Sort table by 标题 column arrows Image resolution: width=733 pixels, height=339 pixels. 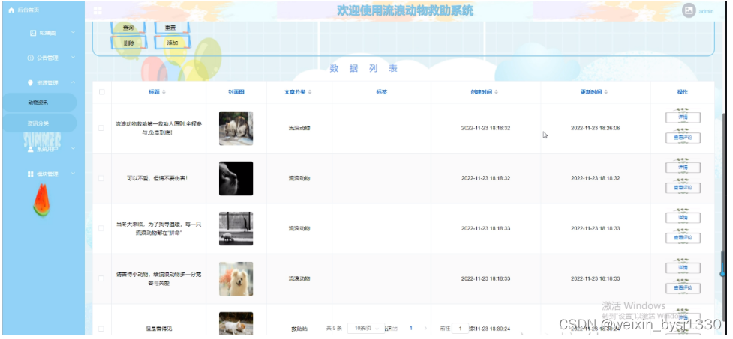pyautogui.click(x=164, y=92)
